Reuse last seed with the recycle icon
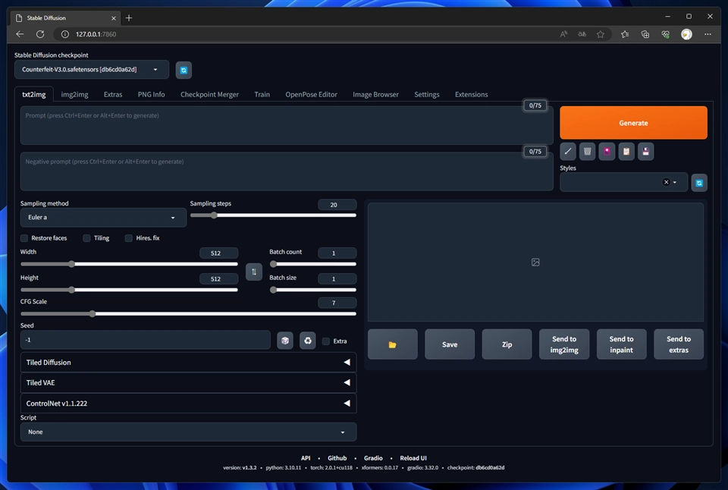 click(x=307, y=341)
